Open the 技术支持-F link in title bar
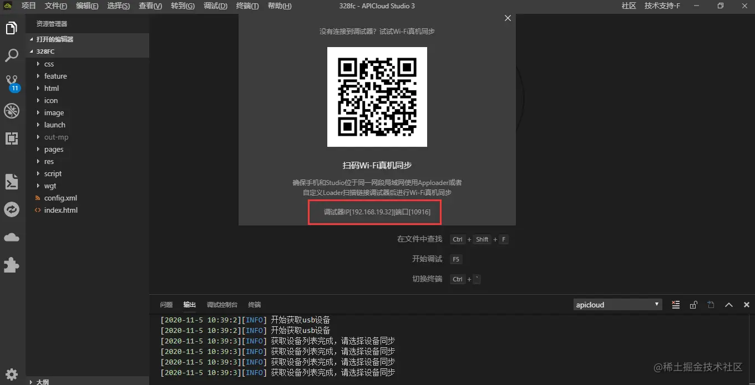This screenshot has width=755, height=385. (x=662, y=6)
